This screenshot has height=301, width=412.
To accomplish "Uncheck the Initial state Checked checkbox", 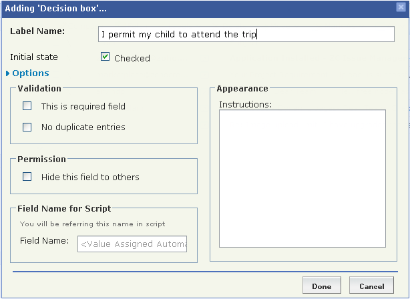I will coord(105,57).
